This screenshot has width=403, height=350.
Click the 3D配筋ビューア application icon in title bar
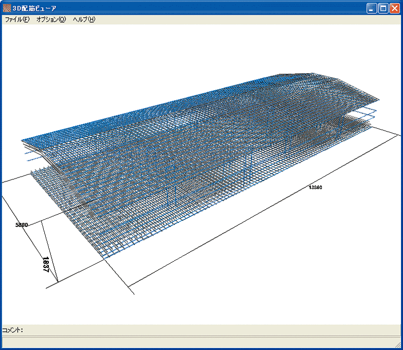click(x=7, y=8)
